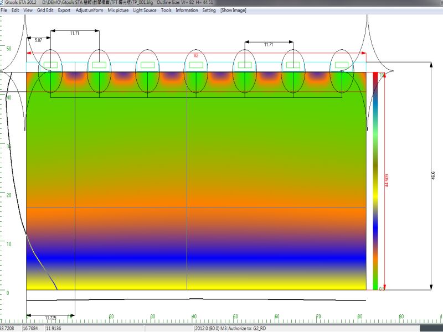Click the 38.7208 status bar value
Image resolution: width=443 pixels, height=332 pixels.
coord(7,328)
